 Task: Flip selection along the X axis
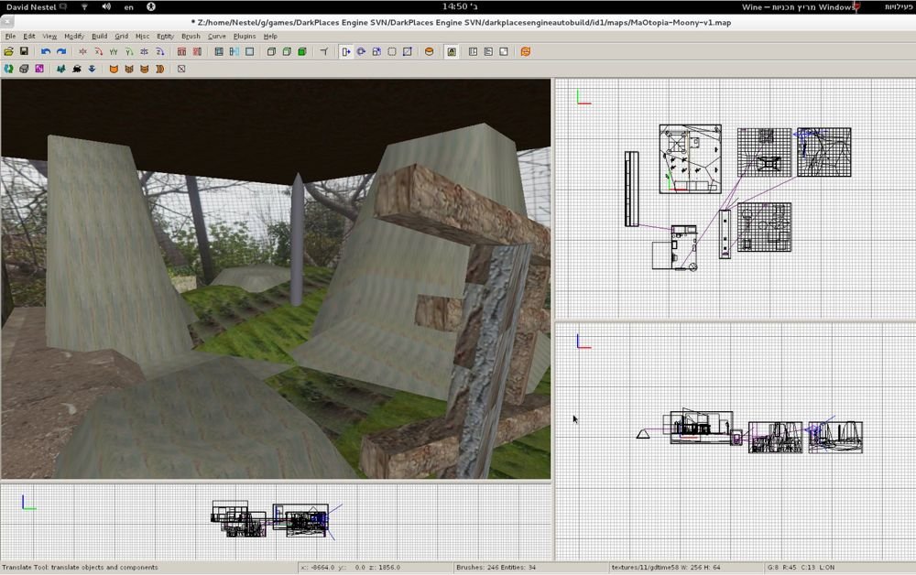(83, 51)
